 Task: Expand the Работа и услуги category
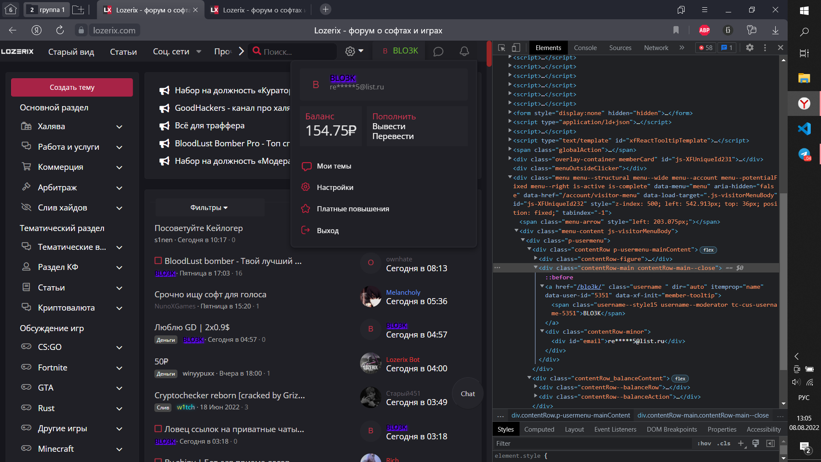pyautogui.click(x=119, y=147)
